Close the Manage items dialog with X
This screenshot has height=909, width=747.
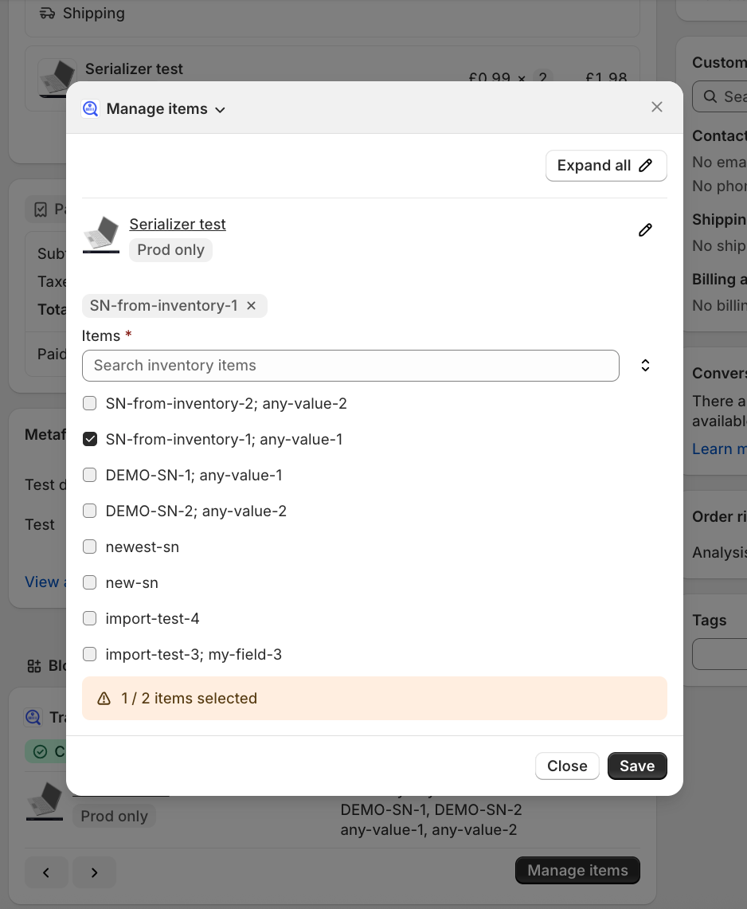click(657, 107)
